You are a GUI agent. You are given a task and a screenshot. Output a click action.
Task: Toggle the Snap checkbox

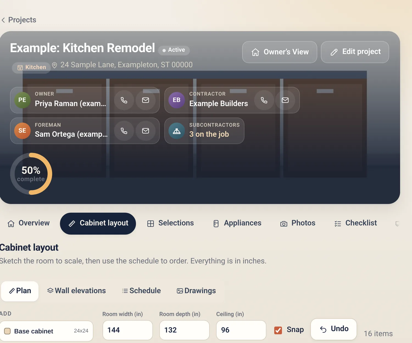pyautogui.click(x=278, y=330)
